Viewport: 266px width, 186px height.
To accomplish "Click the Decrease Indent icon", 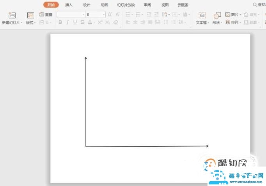I will point(149,14).
